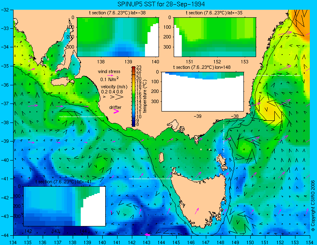Click the 't section (7.6..23°C) lat=-35' heading
Image resolution: width=317 pixels, height=245 pixels.
214,13
